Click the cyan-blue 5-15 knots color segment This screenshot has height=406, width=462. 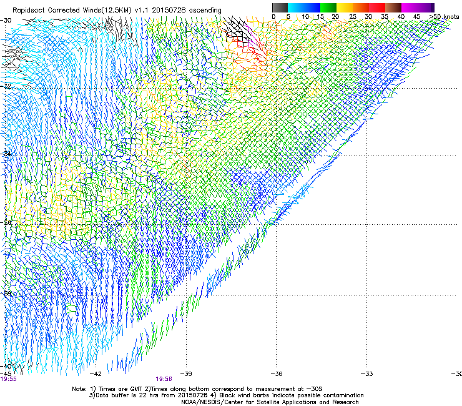pos(304,7)
